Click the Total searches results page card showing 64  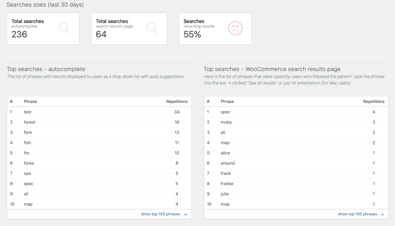click(129, 29)
